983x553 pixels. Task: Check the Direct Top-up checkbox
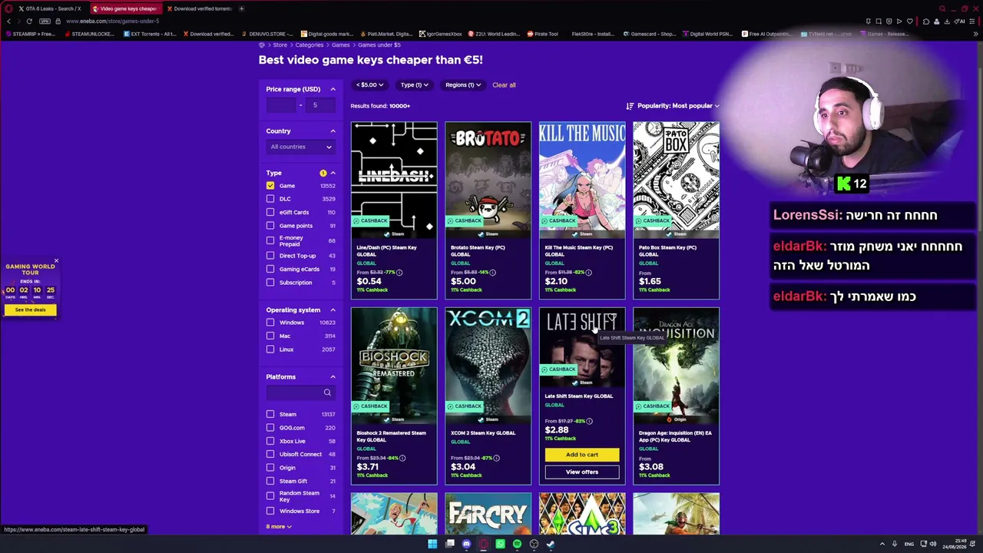point(270,256)
